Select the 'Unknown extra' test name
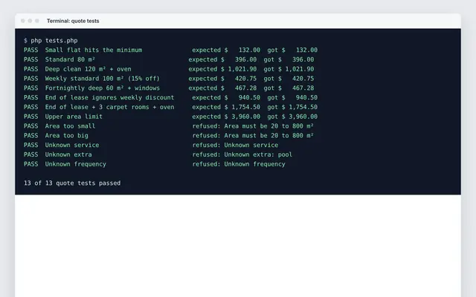The image size is (476, 297). 68,154
